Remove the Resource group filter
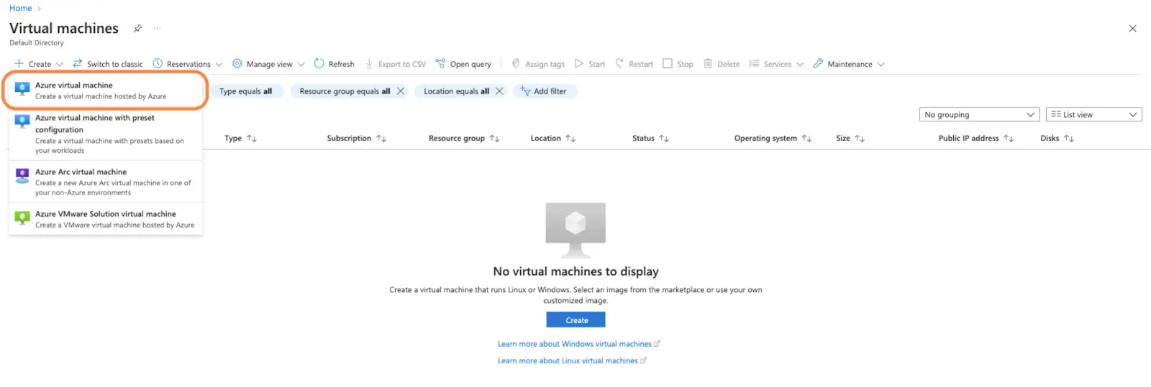 (401, 91)
